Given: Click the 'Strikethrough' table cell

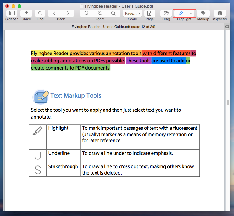Looking at the screenshot, I should coord(63,170).
